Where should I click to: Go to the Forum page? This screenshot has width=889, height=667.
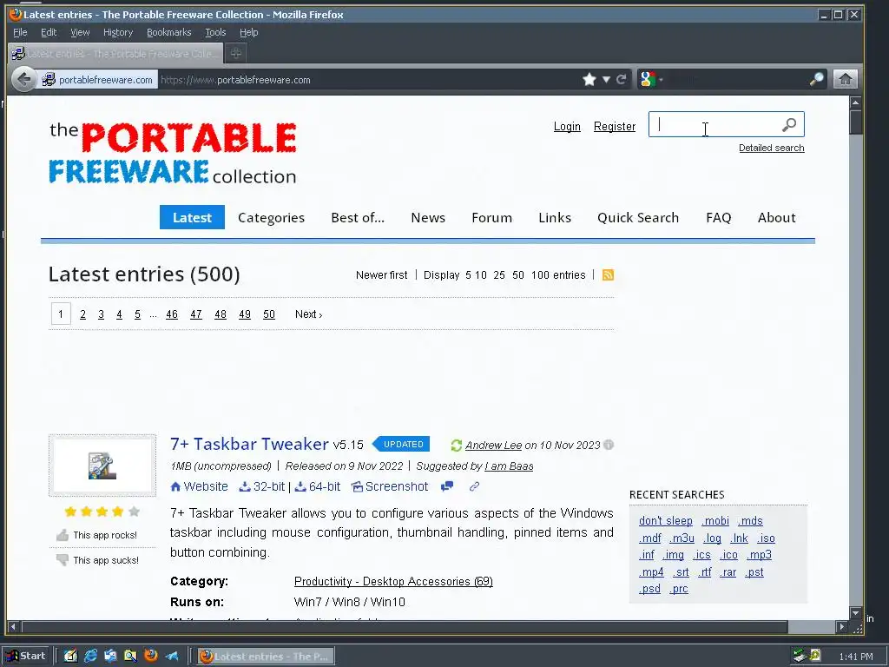[491, 218]
